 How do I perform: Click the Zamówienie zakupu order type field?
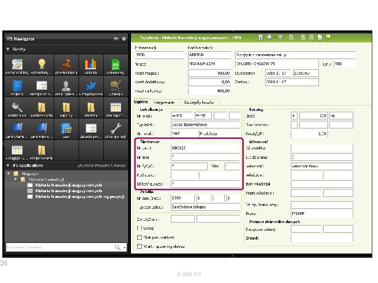(x=205, y=207)
